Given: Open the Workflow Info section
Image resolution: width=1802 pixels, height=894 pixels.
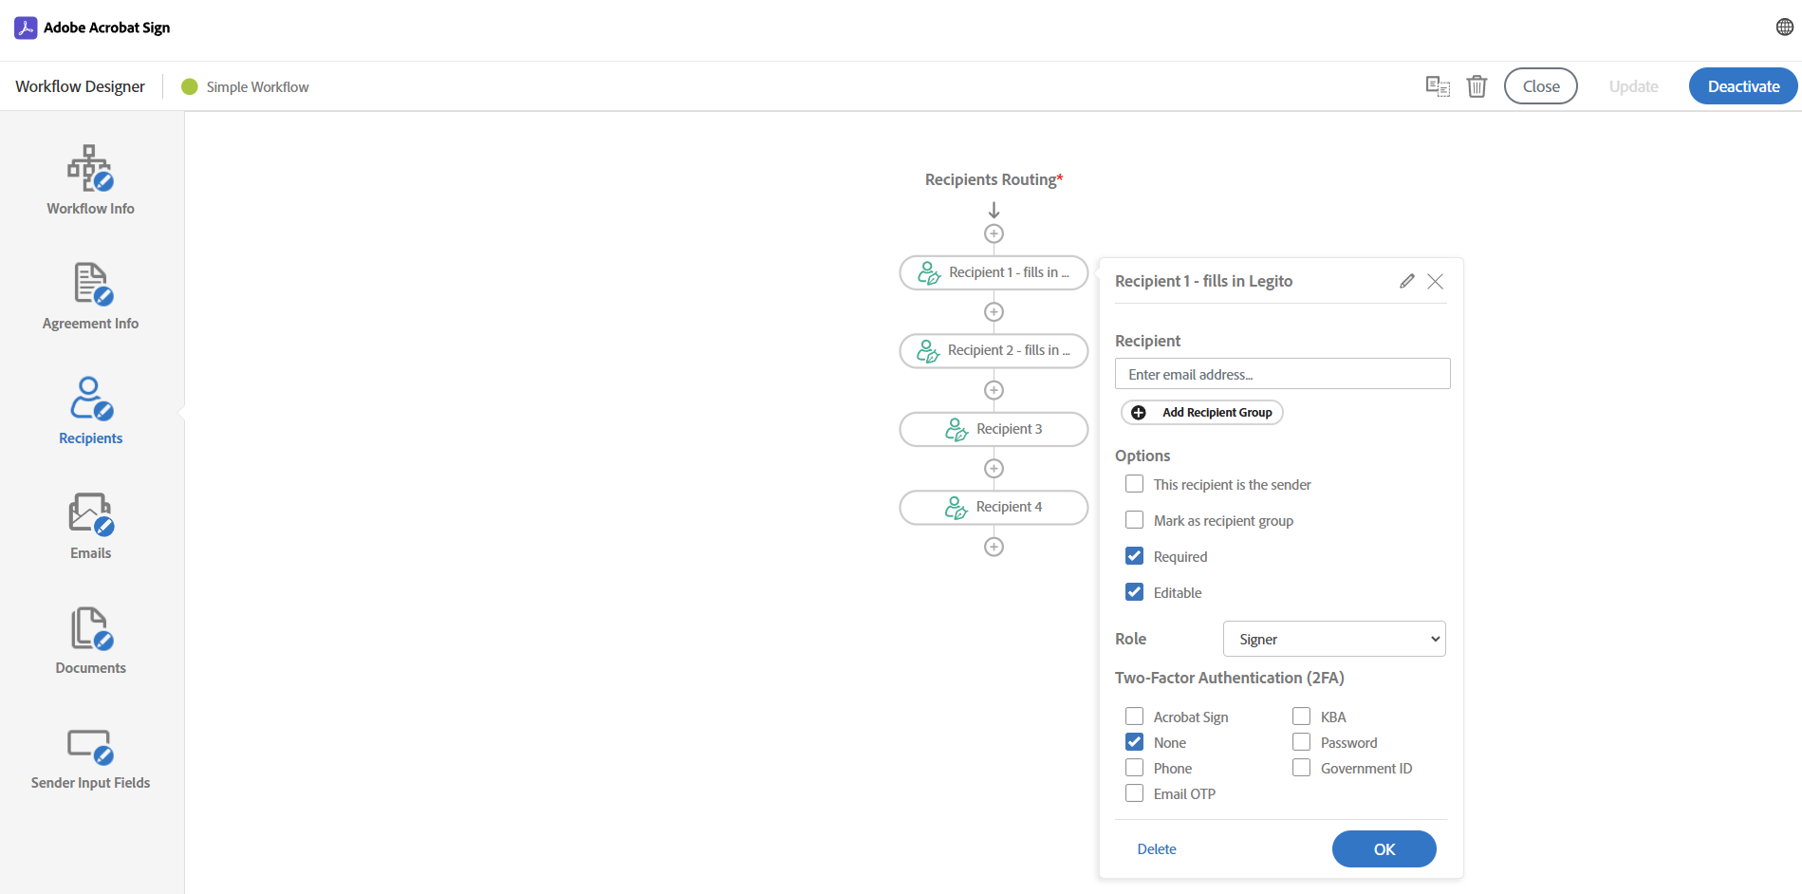Looking at the screenshot, I should point(90,180).
